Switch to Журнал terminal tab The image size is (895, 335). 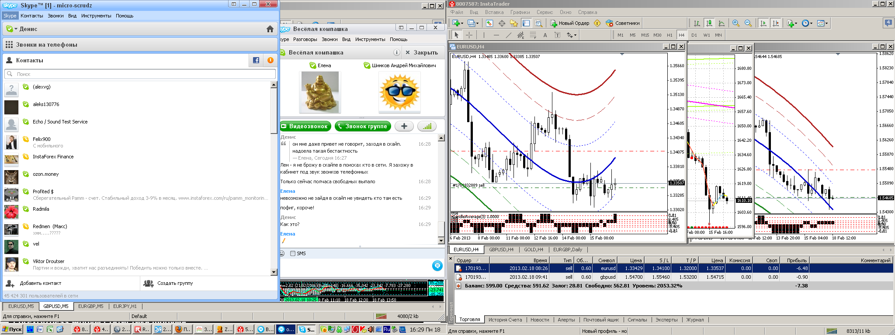[695, 320]
